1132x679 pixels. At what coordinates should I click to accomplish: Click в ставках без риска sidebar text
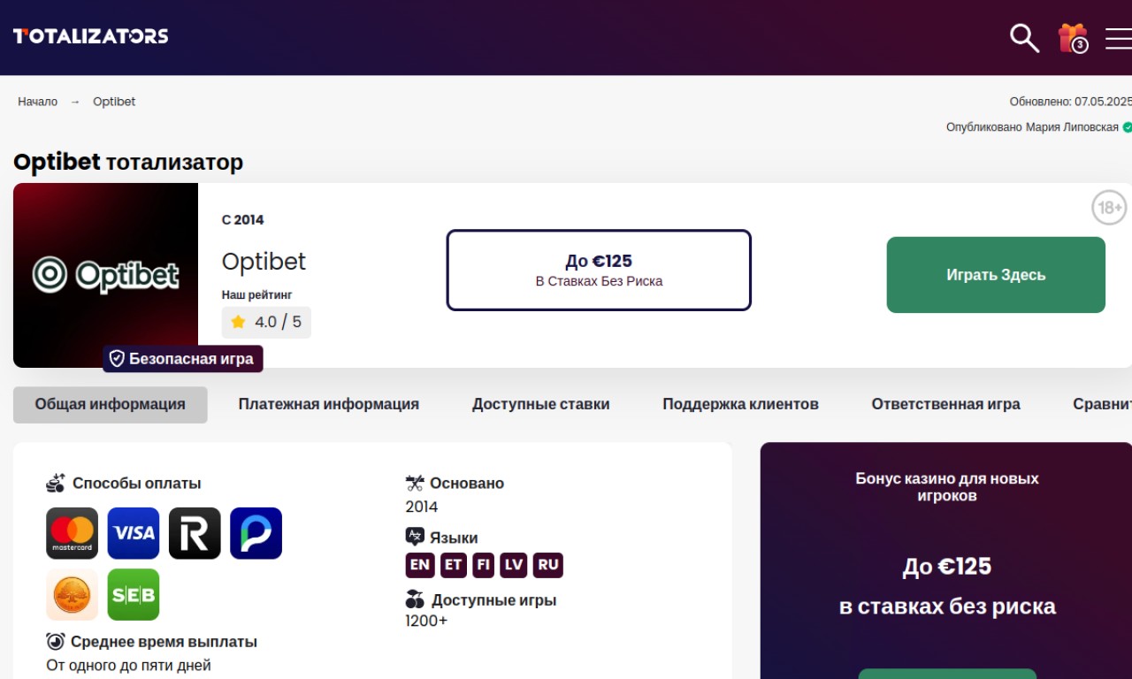tap(947, 607)
